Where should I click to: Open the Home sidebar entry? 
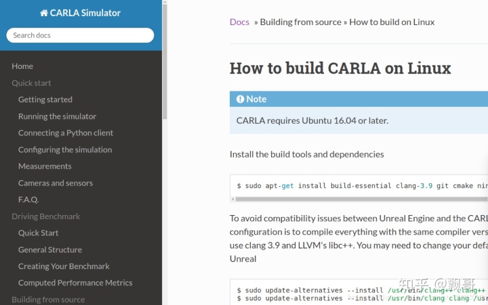(22, 66)
